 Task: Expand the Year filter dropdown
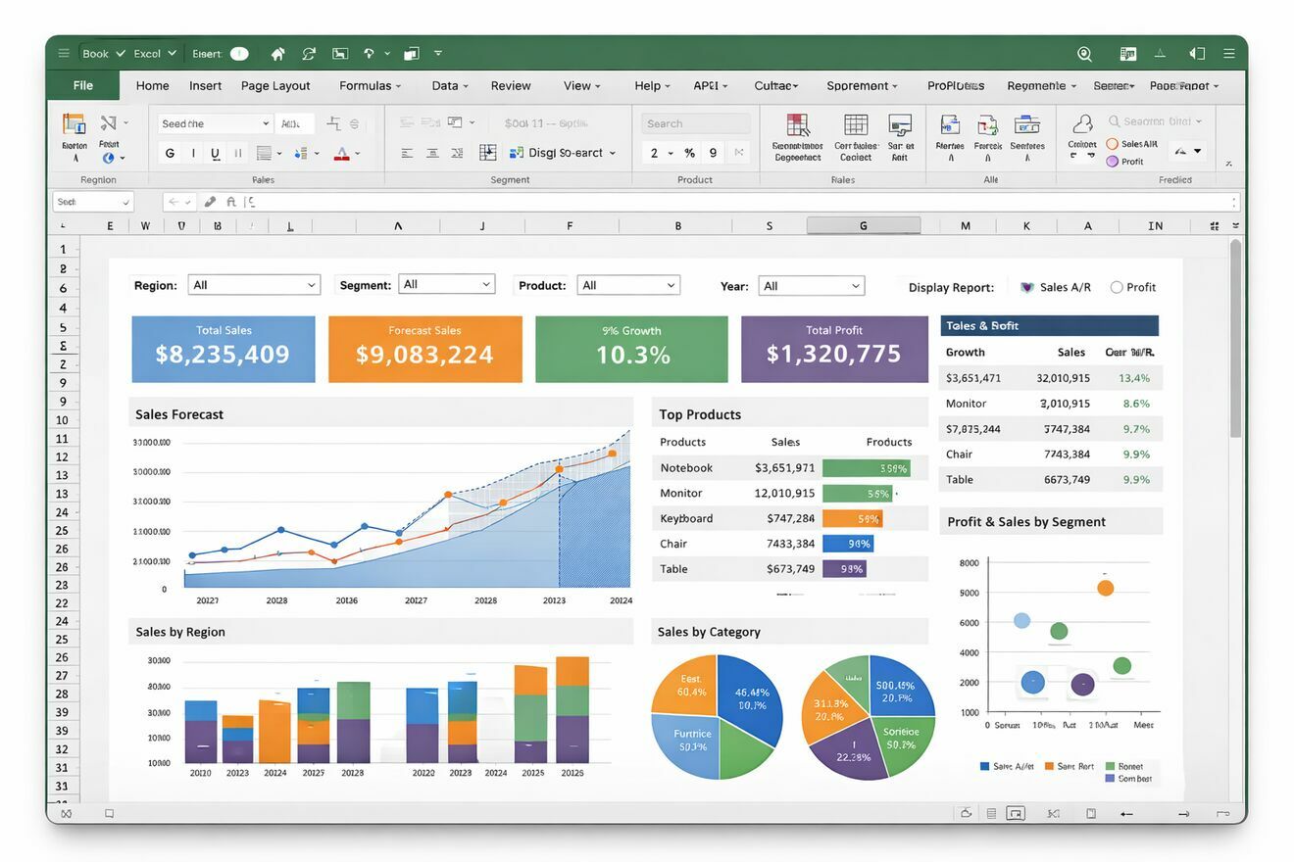click(811, 286)
